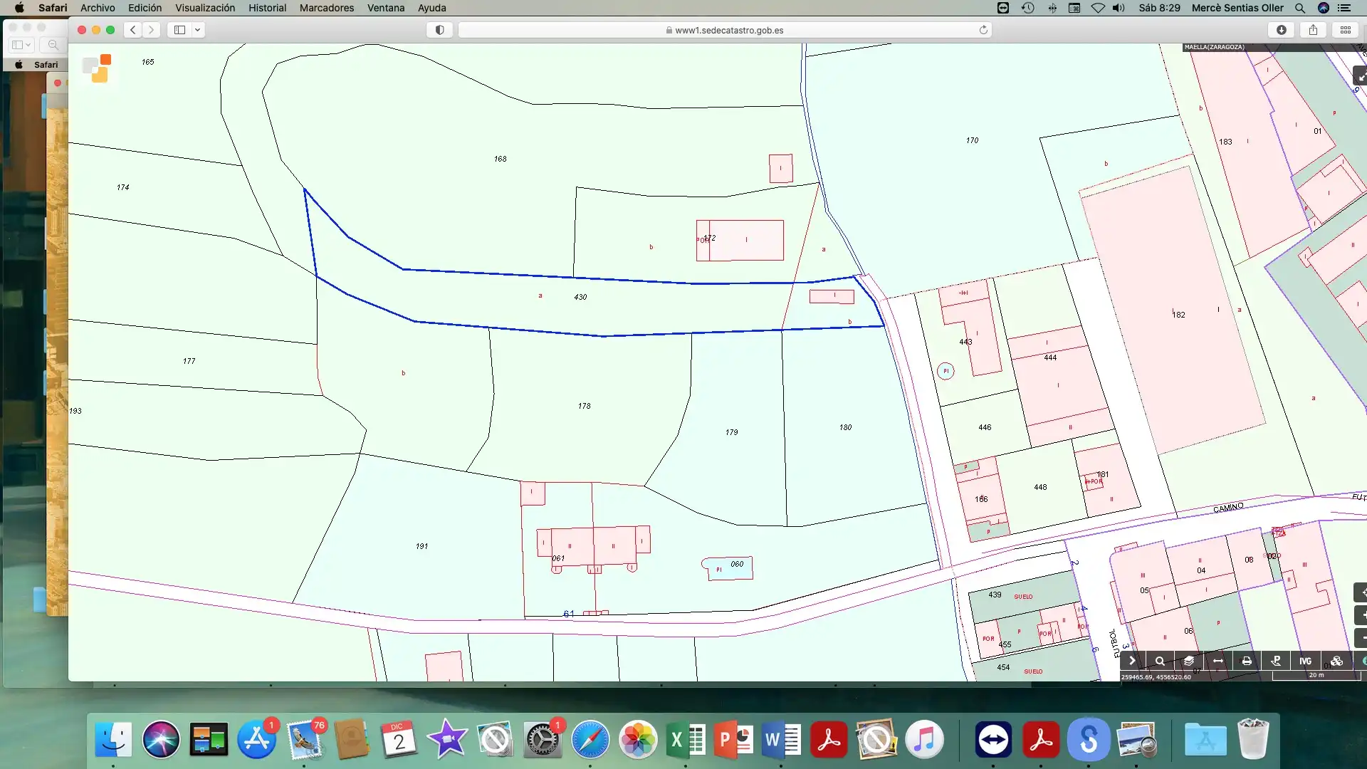The image size is (1367, 769).
Task: Click the MAELLA(ZARAGOZA) label
Action: (1215, 47)
